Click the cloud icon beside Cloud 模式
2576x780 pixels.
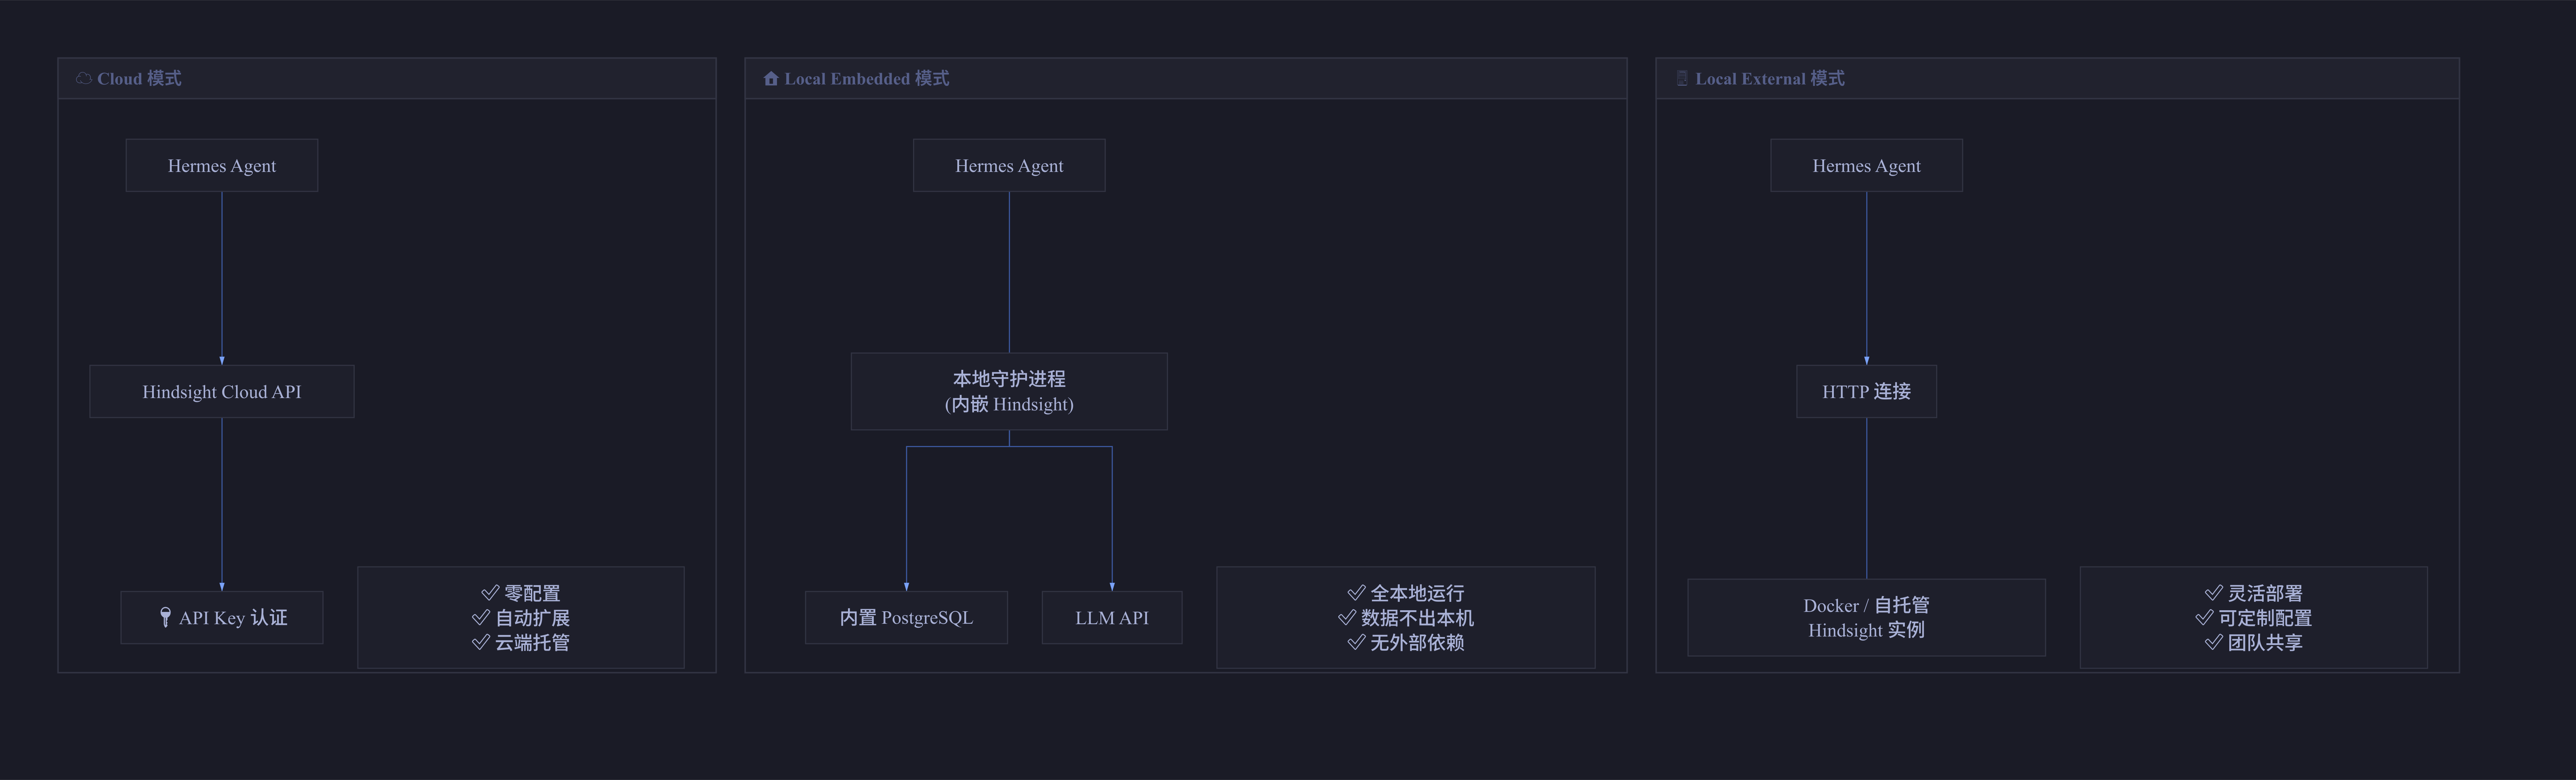click(x=84, y=78)
